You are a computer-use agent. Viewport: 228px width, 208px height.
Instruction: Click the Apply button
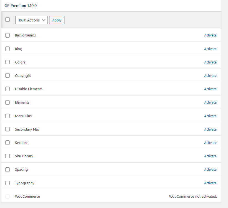(57, 20)
